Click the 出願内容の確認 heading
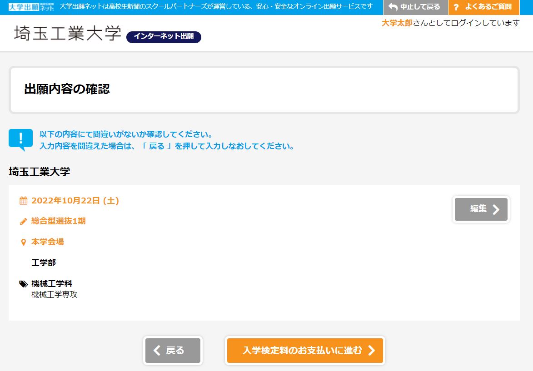 pyautogui.click(x=67, y=89)
